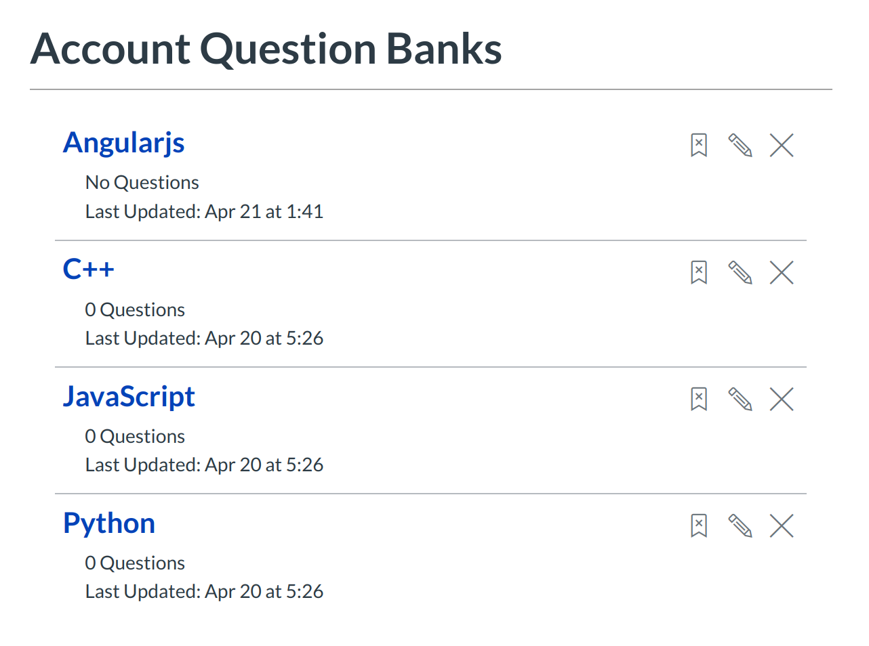Remove the JavaScript question bank
This screenshot has height=646, width=869.
tap(782, 399)
